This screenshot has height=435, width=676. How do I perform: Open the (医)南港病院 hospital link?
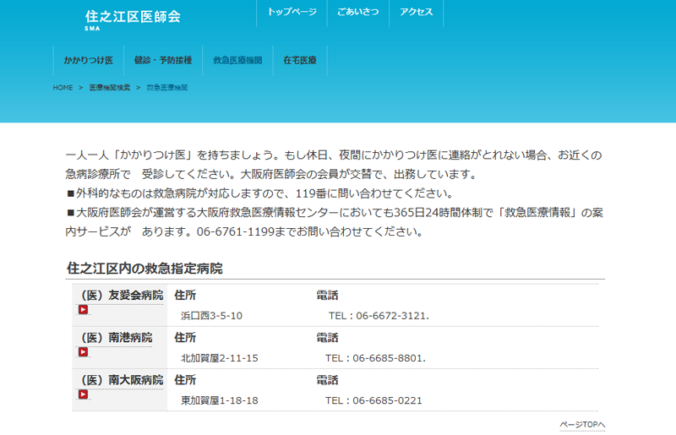(x=117, y=338)
